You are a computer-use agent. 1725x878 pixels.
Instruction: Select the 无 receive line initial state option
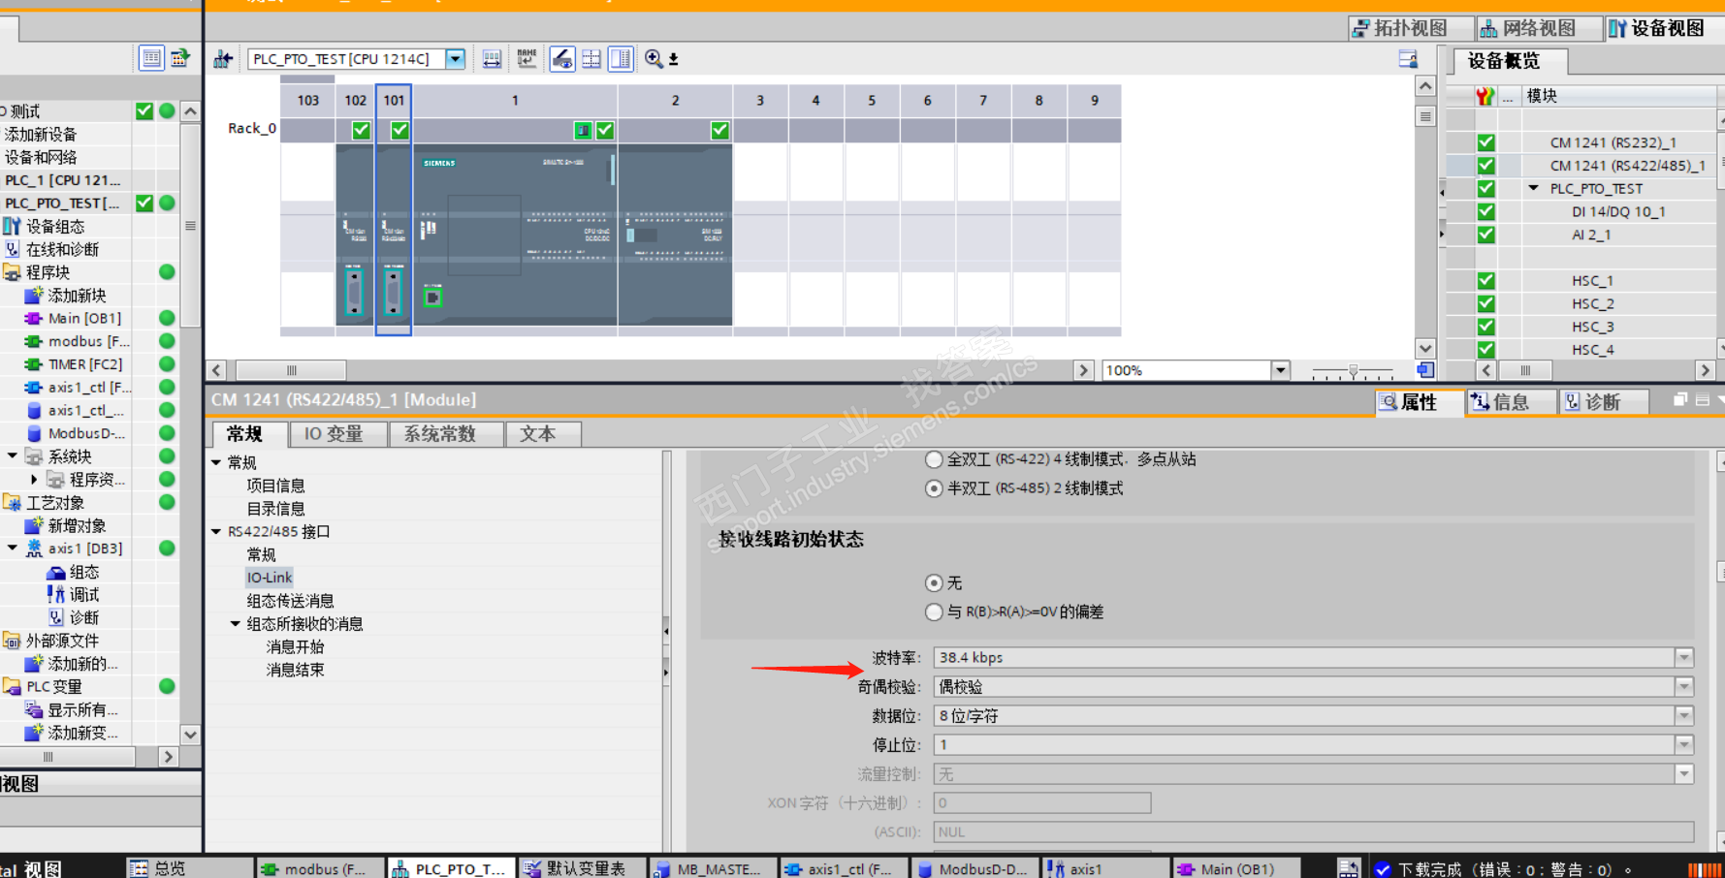[934, 582]
